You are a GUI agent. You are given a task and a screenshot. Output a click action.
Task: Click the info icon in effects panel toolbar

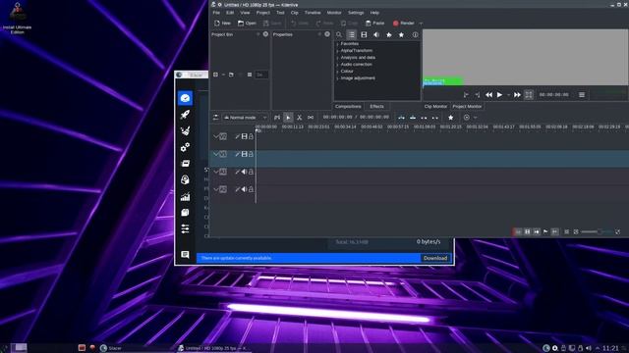click(x=415, y=35)
